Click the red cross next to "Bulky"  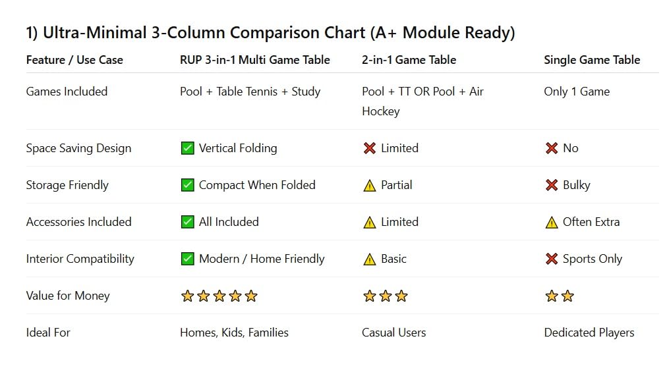click(x=552, y=185)
